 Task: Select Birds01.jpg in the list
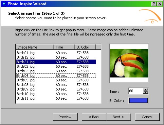(x=56, y=53)
